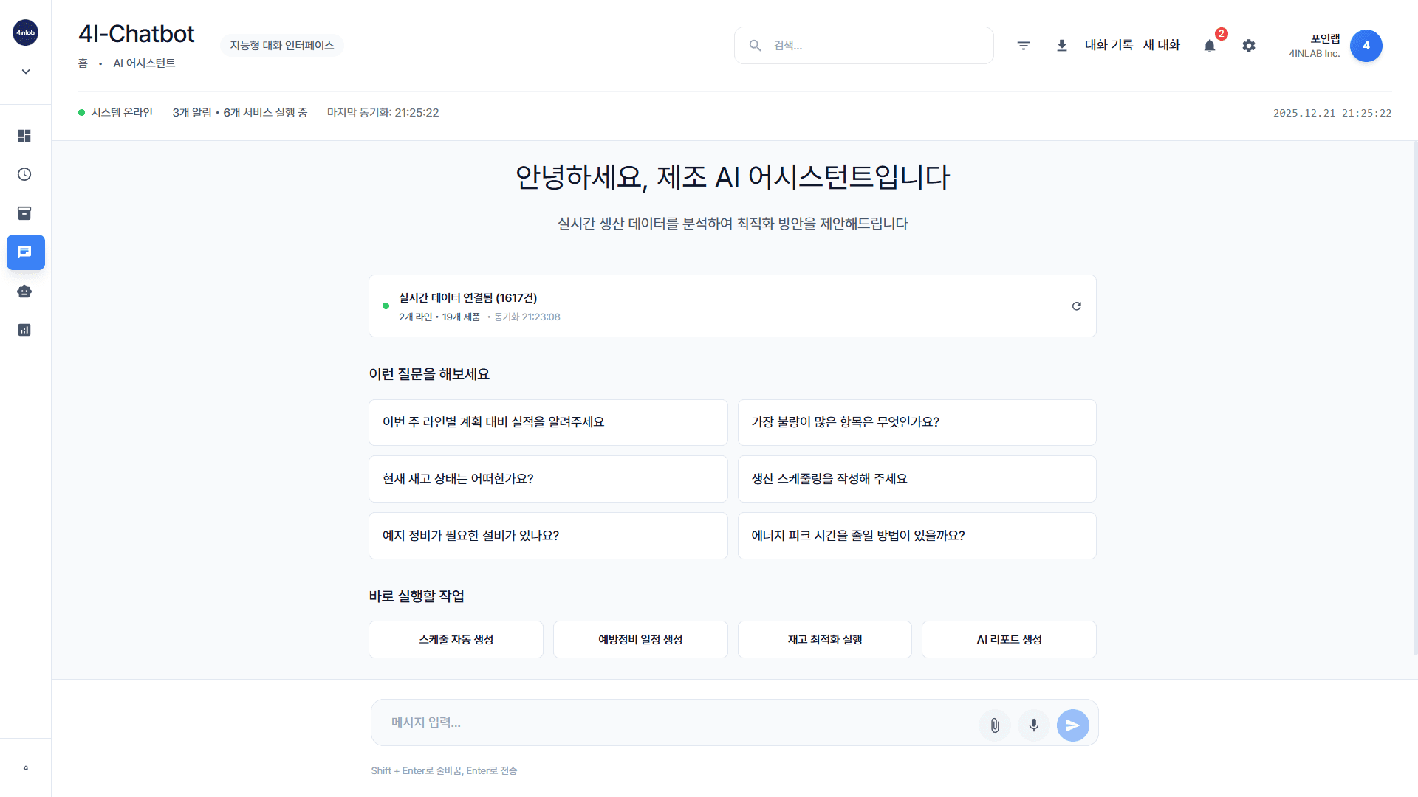Open the 대화 기록 history menu
The width and height of the screenshot is (1418, 797).
tap(1109, 45)
